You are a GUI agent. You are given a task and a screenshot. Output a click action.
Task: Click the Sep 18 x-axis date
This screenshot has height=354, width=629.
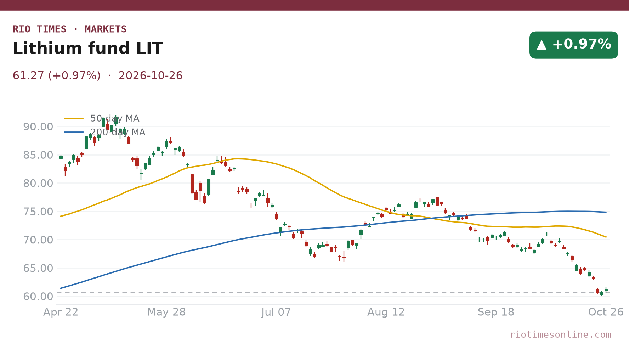496,312
